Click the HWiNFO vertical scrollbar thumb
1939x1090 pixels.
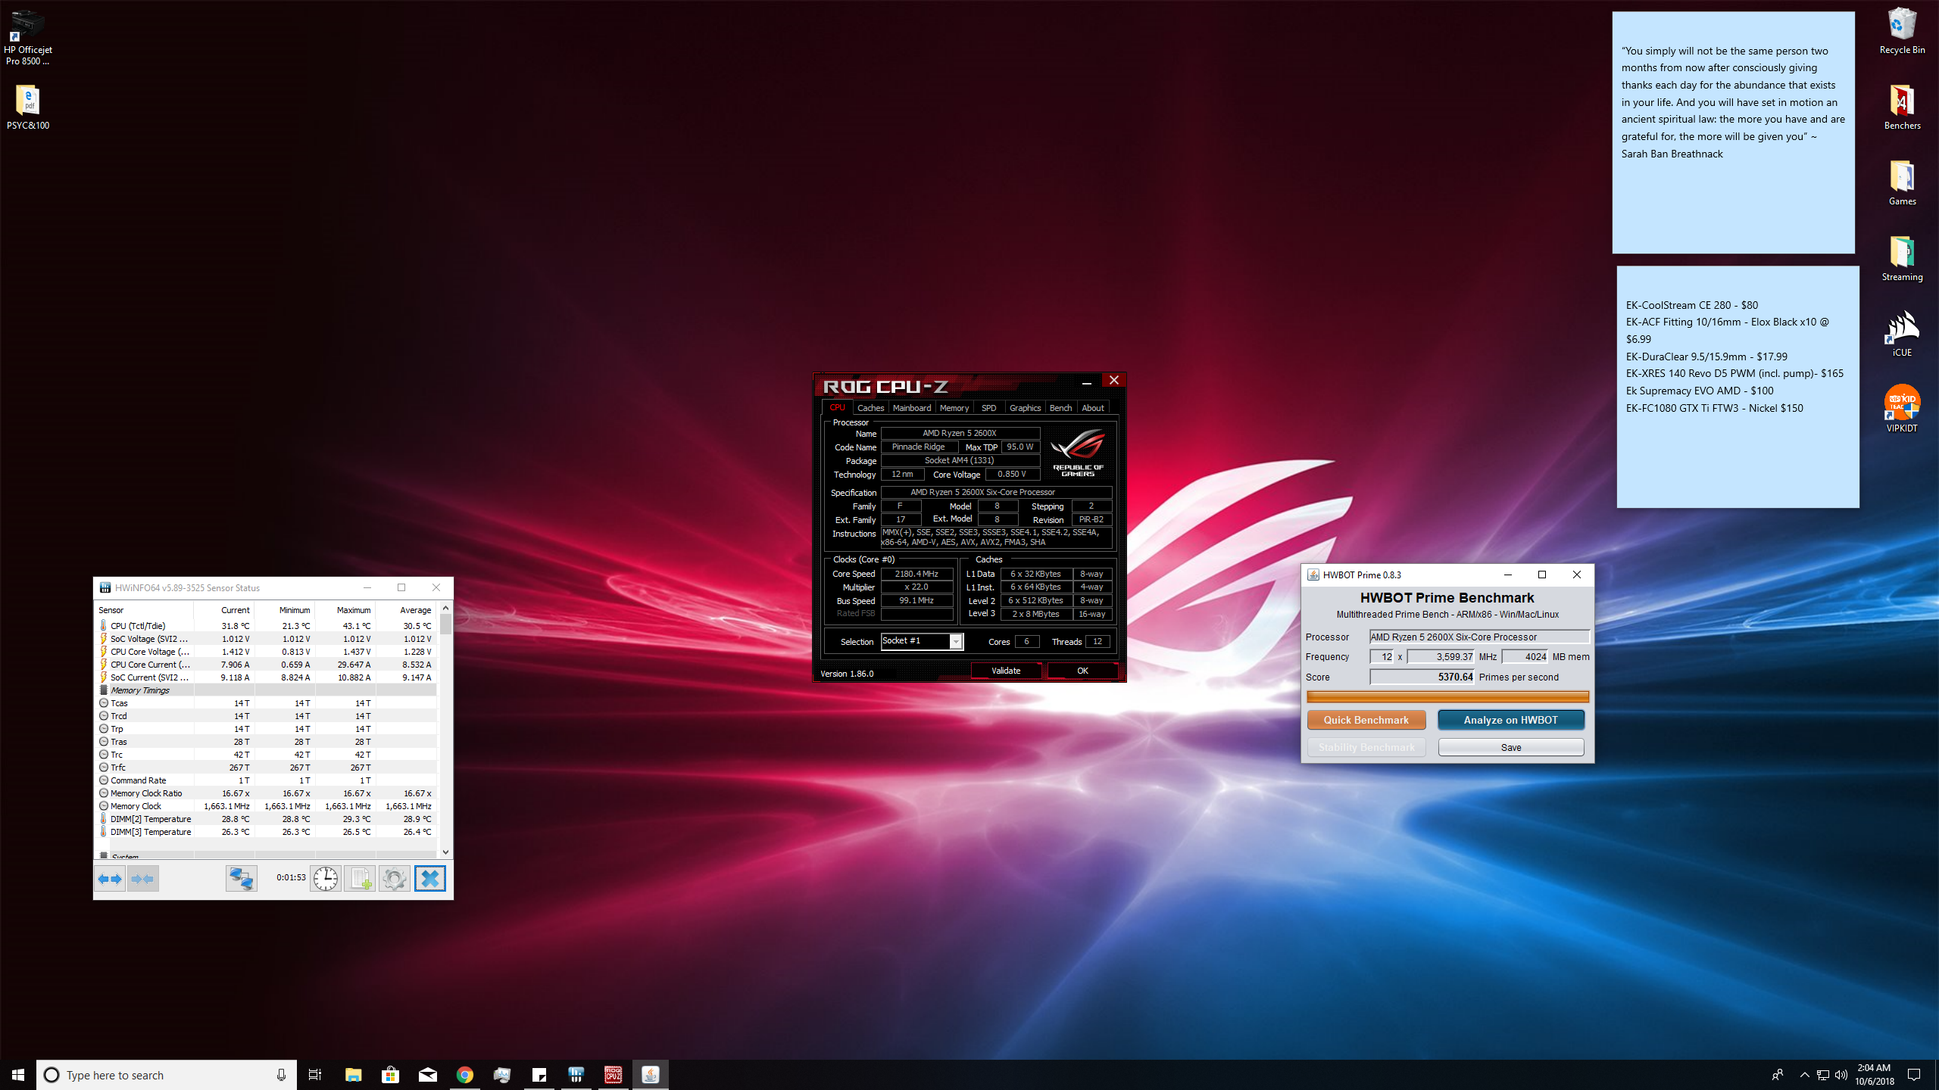tap(445, 624)
